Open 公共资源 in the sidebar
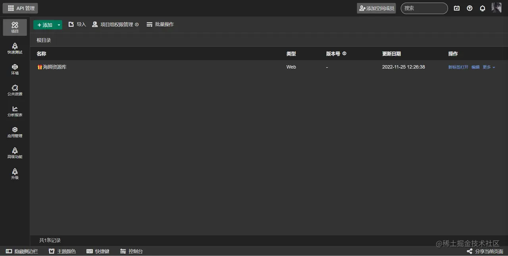 tap(15, 90)
